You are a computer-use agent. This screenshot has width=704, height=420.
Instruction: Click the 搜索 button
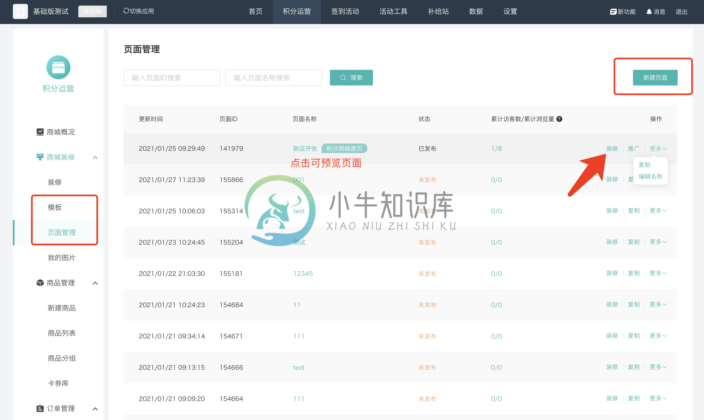pyautogui.click(x=351, y=78)
